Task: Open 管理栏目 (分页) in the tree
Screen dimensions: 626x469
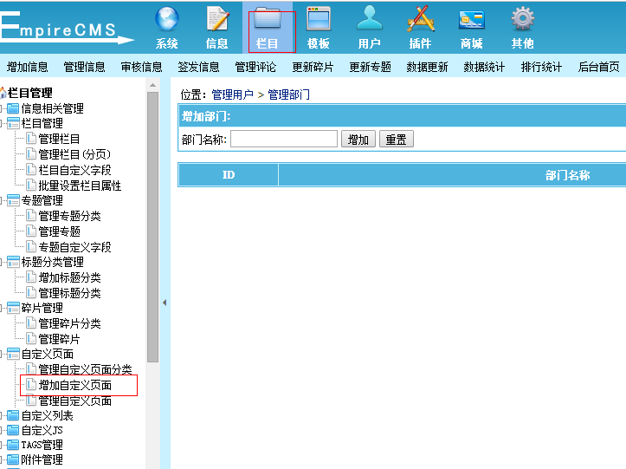Action: [74, 154]
